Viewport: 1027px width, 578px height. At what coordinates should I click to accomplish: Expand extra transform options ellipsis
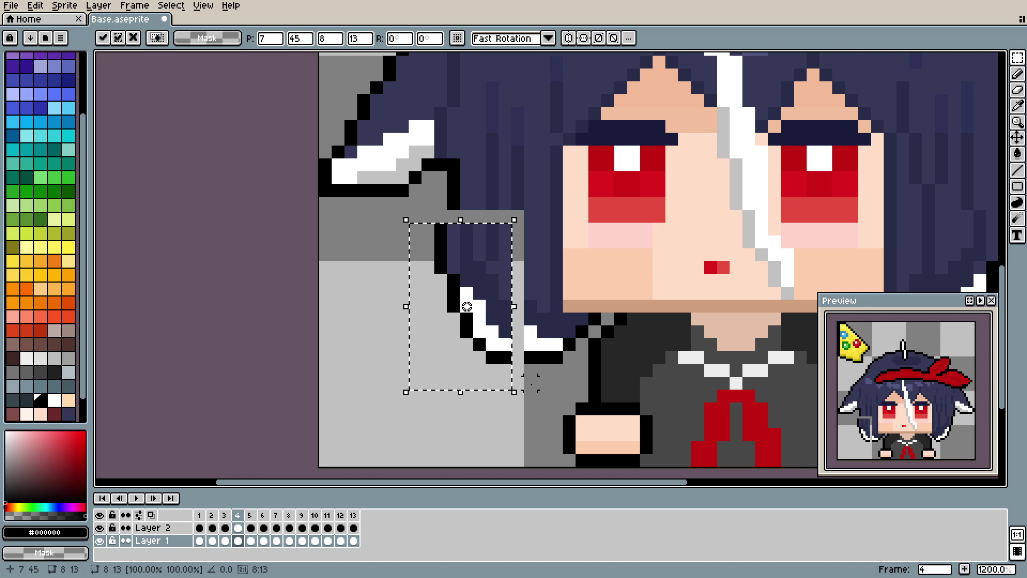(629, 38)
